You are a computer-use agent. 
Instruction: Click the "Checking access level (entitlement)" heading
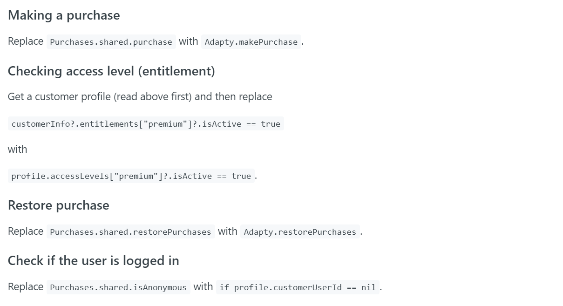[111, 71]
